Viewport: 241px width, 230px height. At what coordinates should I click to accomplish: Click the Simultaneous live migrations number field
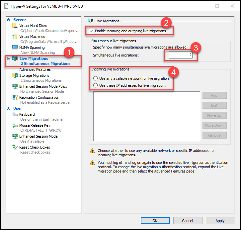[x=181, y=55]
